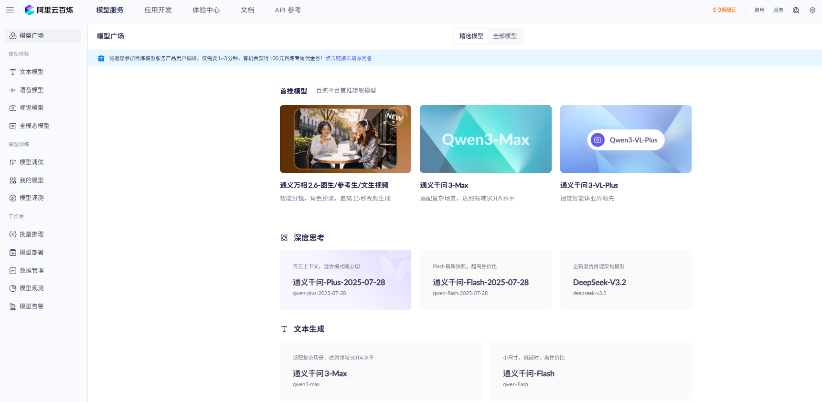Click the gift icon in the survey banner

coord(101,58)
